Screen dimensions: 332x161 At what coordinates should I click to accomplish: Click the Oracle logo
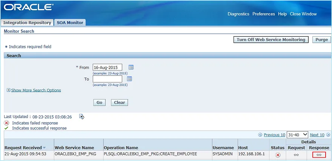coord(28,8)
